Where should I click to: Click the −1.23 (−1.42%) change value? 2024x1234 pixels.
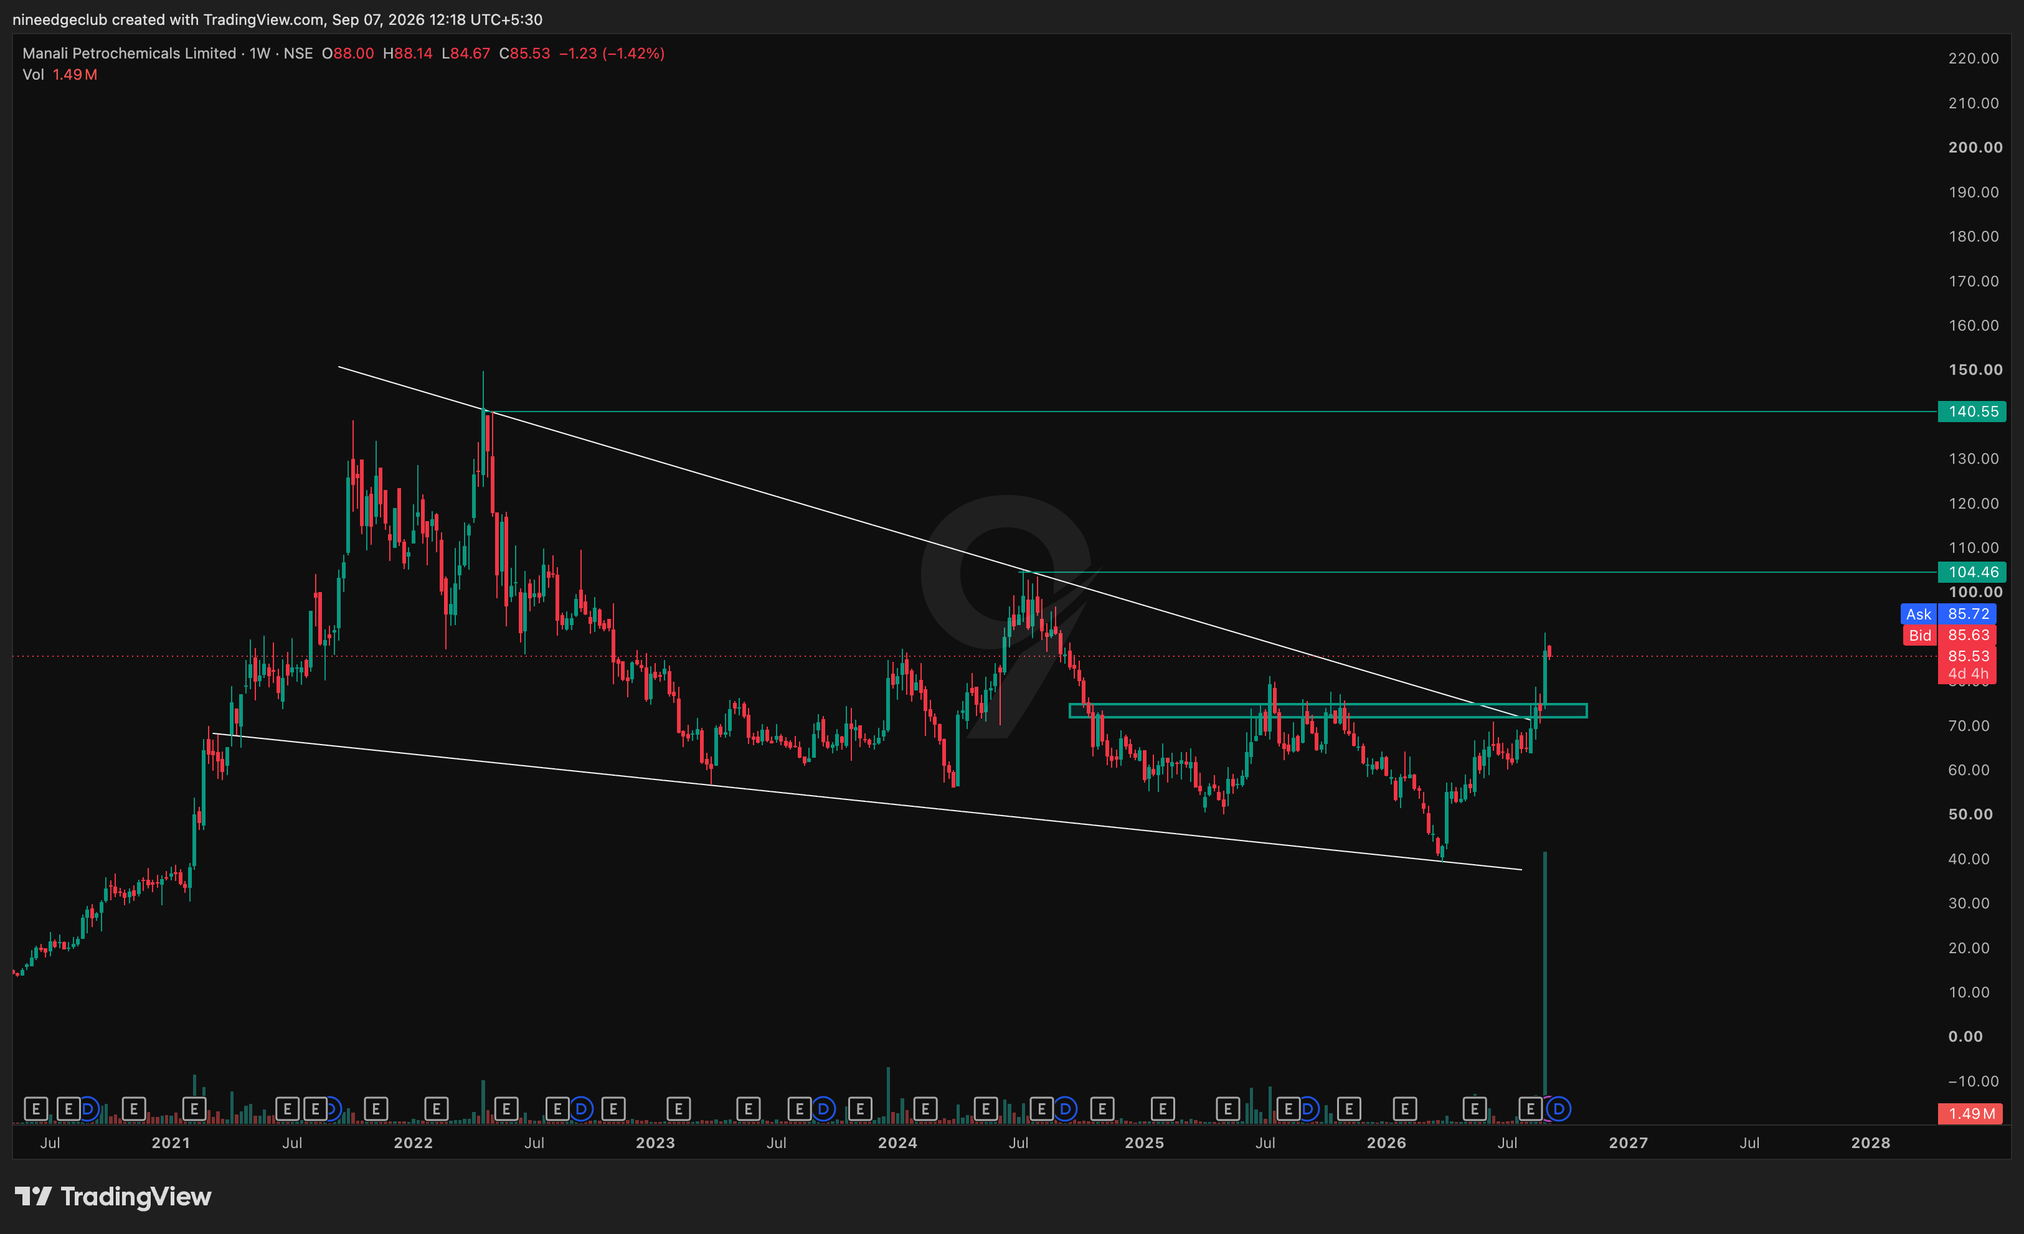click(x=612, y=54)
